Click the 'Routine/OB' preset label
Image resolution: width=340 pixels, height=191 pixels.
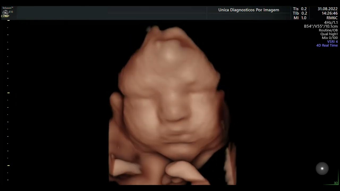(x=328, y=30)
